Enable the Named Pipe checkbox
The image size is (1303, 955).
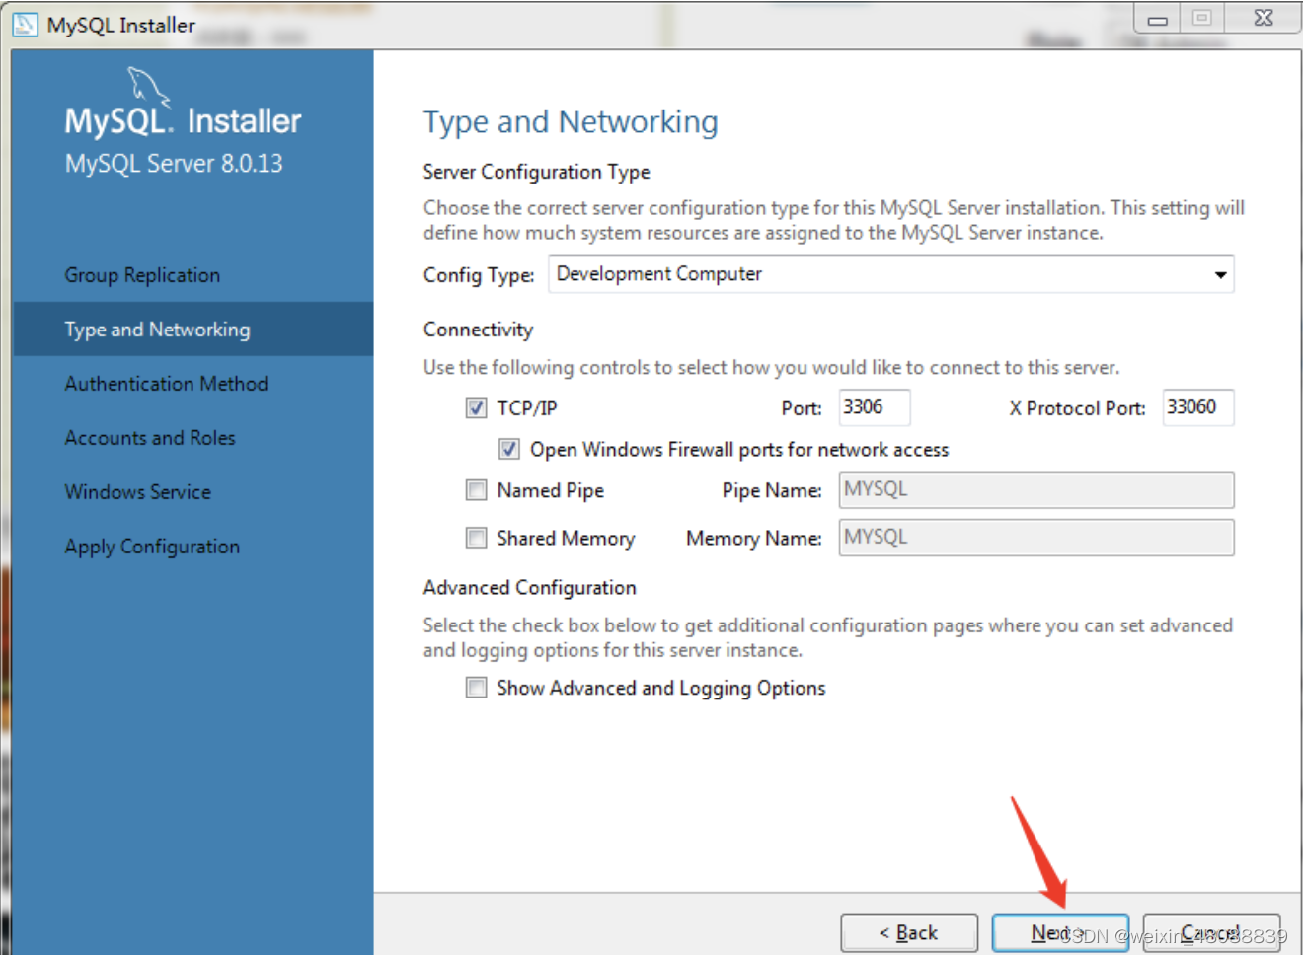click(x=476, y=490)
